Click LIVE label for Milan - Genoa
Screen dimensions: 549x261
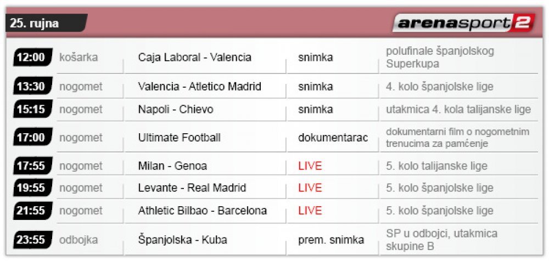coord(310,166)
